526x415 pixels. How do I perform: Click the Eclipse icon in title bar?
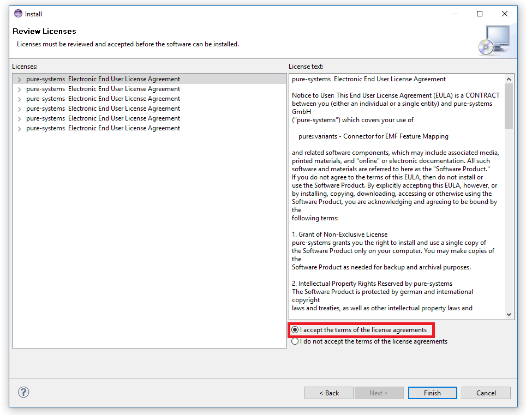(x=18, y=14)
